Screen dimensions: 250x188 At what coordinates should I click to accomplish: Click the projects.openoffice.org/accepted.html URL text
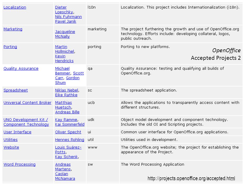click(191, 178)
